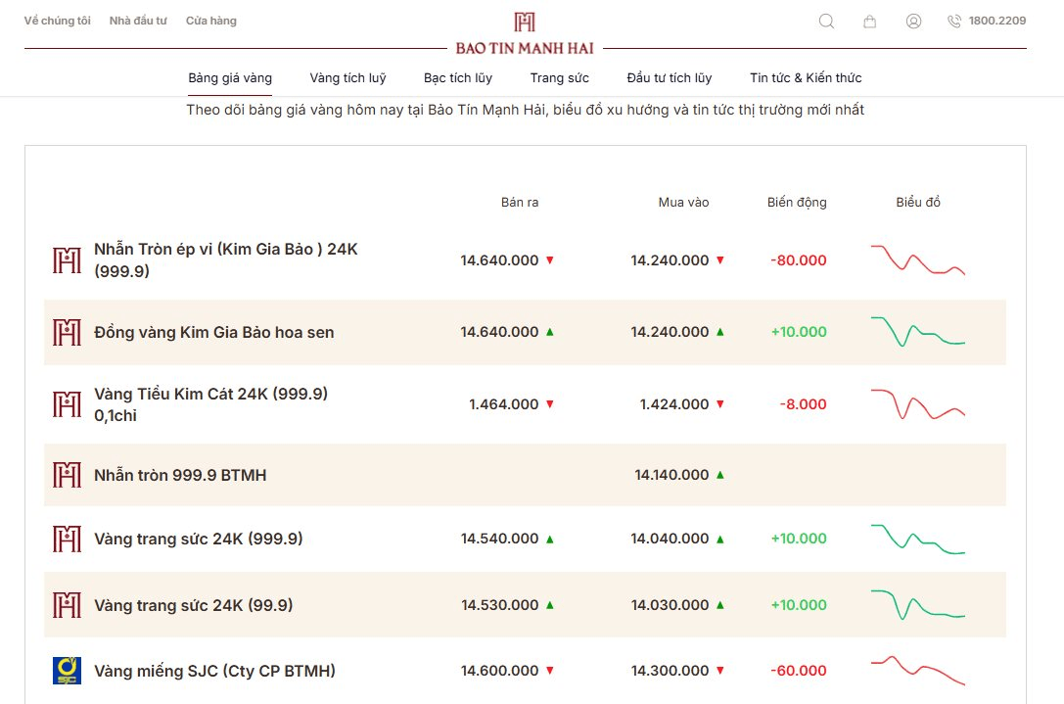Screen dimensions: 1064x704
Task: Click the brand icon beside Đồng vàng Kim Gia Bảo
Action: click(x=67, y=332)
